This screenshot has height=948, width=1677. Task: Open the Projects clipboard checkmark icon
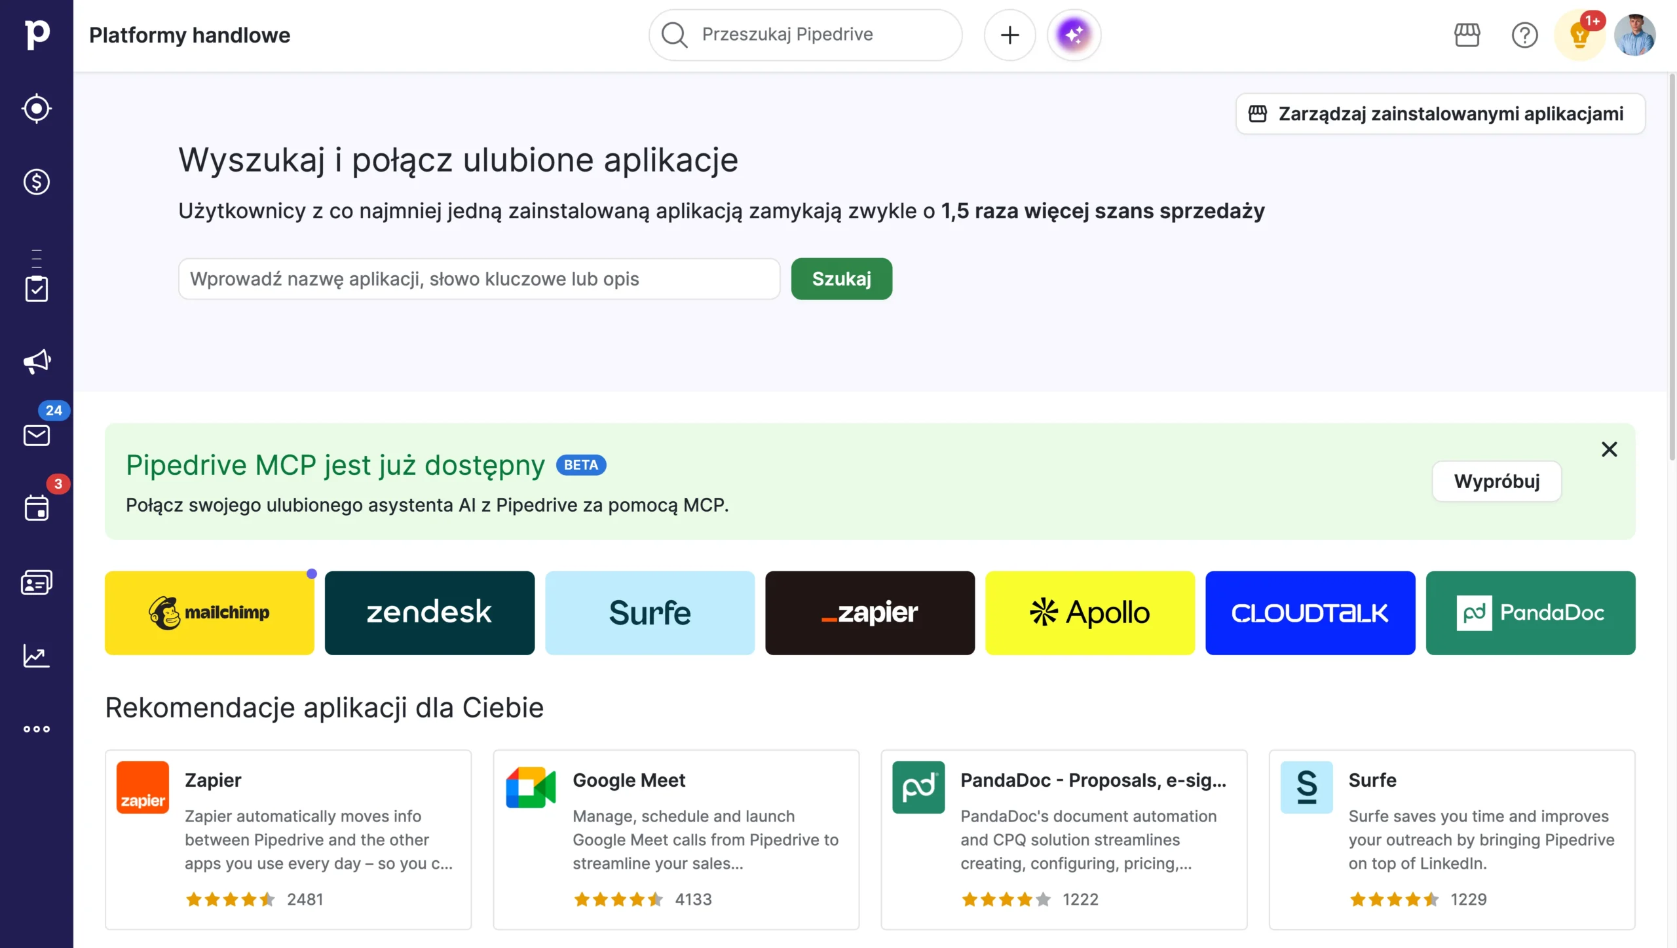click(37, 288)
